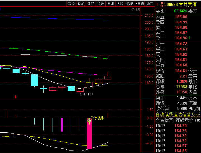This screenshot has height=153, width=201.
Task: Click the 交易状态: 连续竞价 status line
Action: (x=178, y=120)
